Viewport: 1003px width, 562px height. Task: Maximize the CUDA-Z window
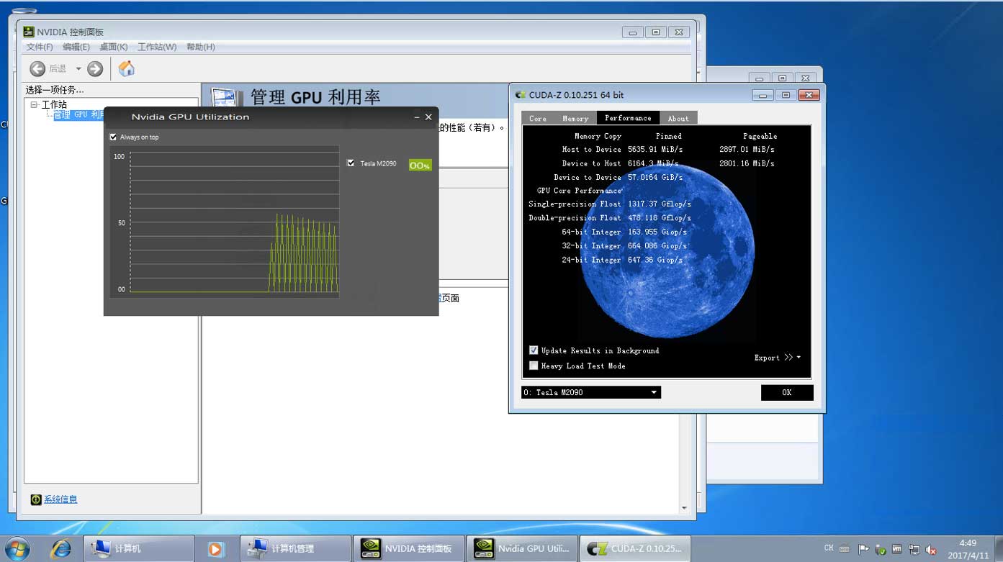pos(786,95)
